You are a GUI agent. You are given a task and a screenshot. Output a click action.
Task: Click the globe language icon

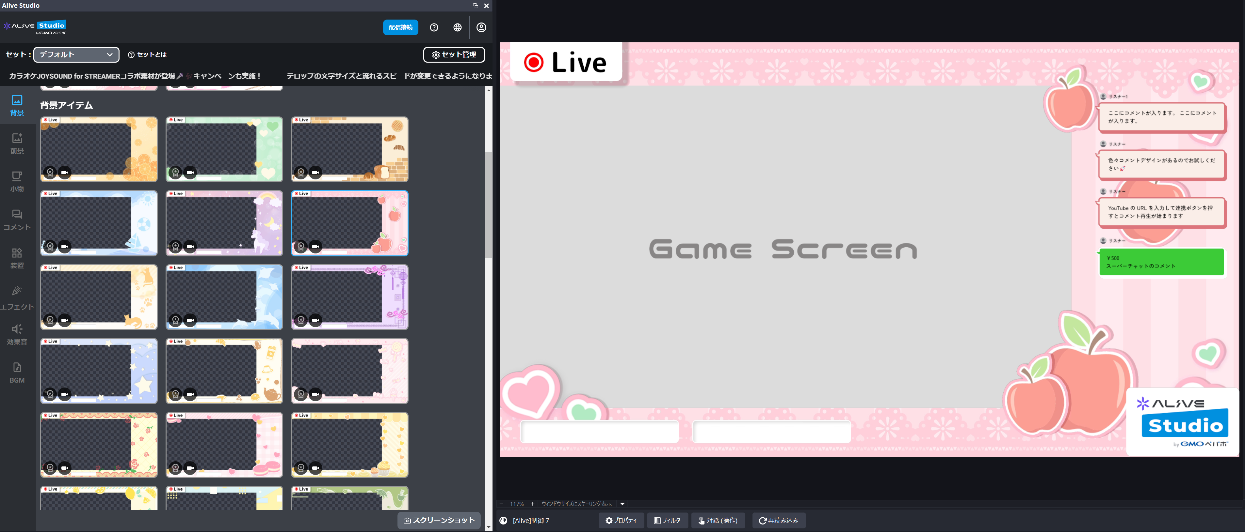pyautogui.click(x=457, y=27)
